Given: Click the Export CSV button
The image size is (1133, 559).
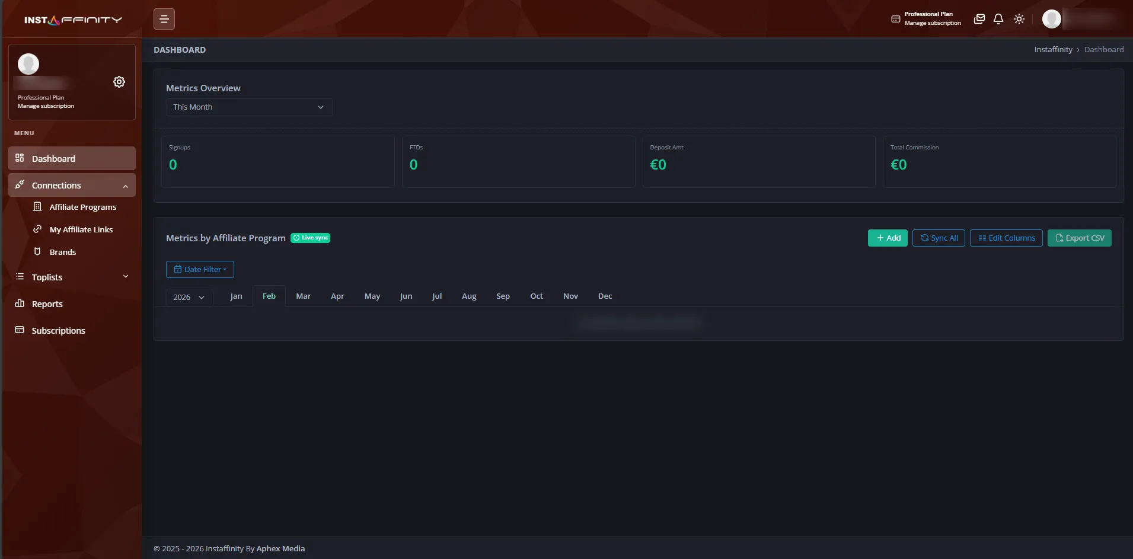Looking at the screenshot, I should 1079,238.
